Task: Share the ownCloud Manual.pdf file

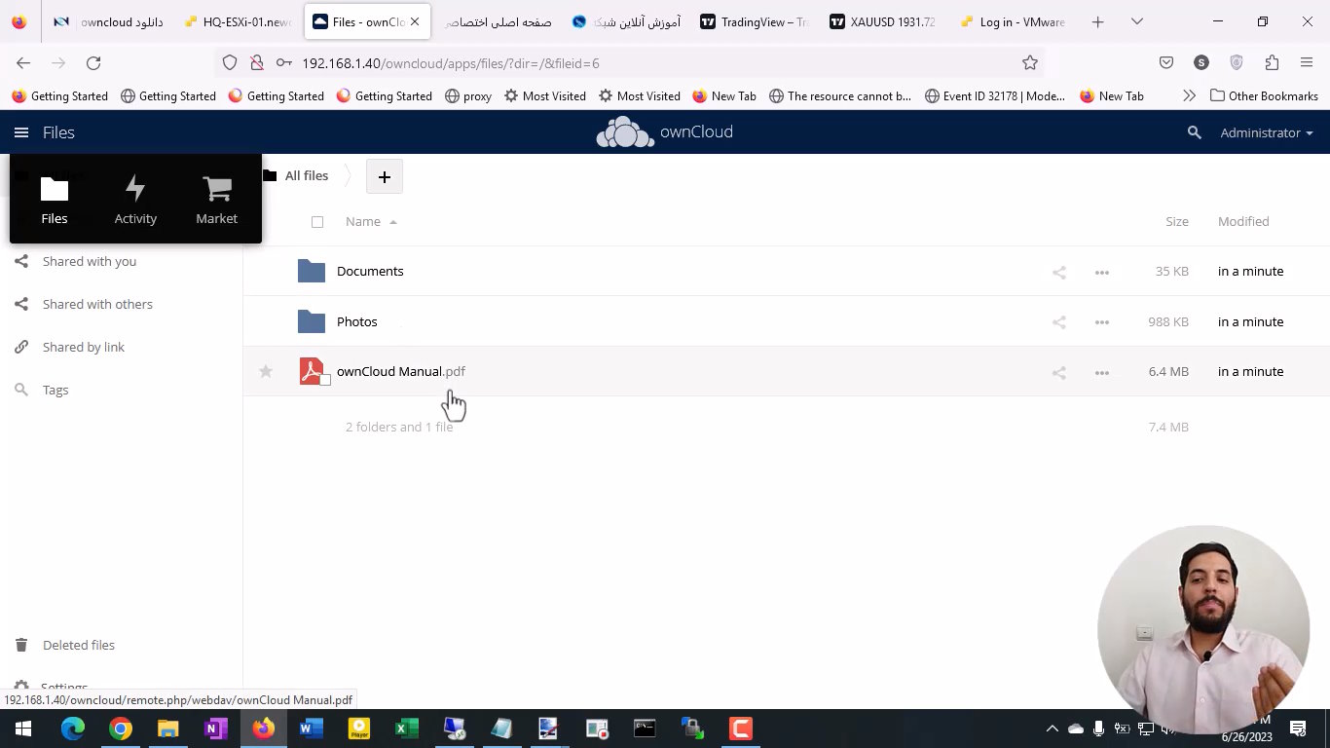Action: click(x=1059, y=372)
